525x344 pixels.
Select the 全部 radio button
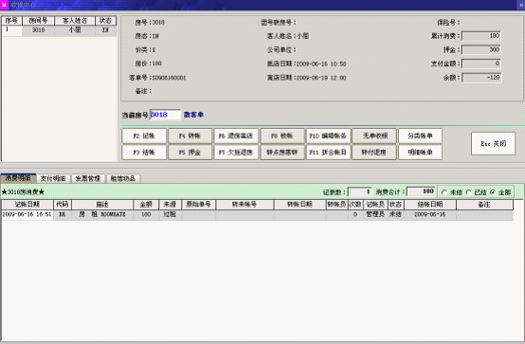[493, 192]
